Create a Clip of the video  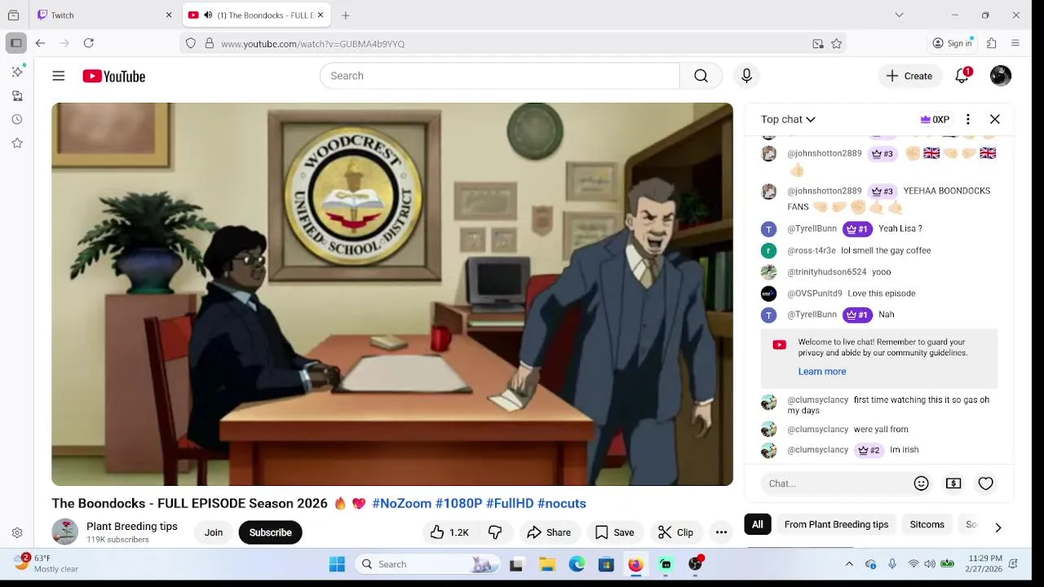point(675,532)
